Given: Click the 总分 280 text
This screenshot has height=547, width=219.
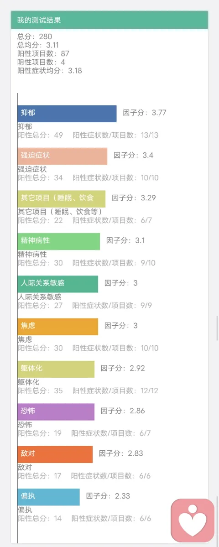Looking at the screenshot, I should tap(35, 36).
